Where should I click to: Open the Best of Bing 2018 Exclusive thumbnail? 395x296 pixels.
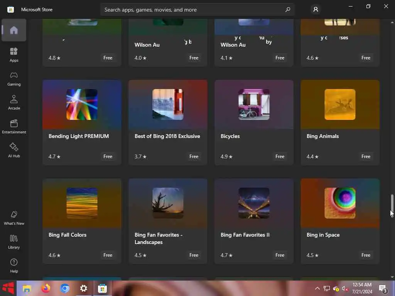(x=168, y=104)
